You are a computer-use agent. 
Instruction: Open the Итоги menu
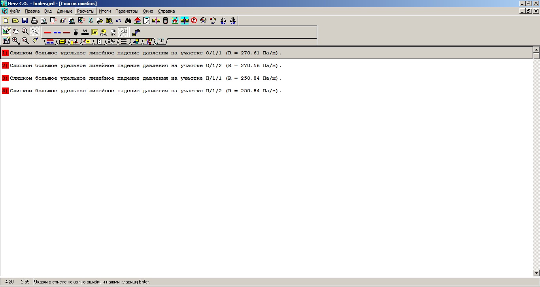pos(105,11)
